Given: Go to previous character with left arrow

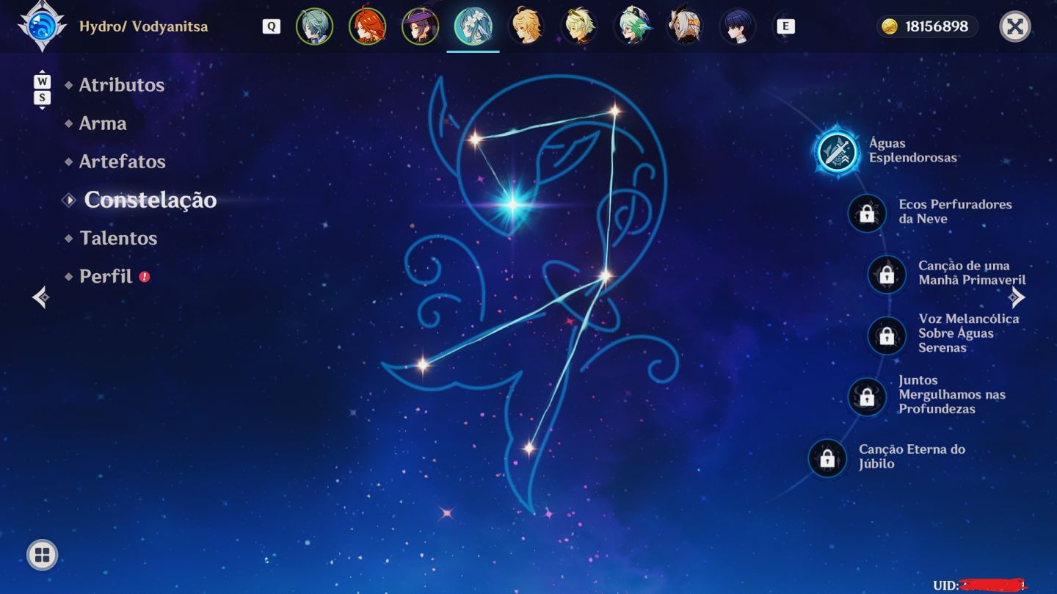Looking at the screenshot, I should point(41,297).
